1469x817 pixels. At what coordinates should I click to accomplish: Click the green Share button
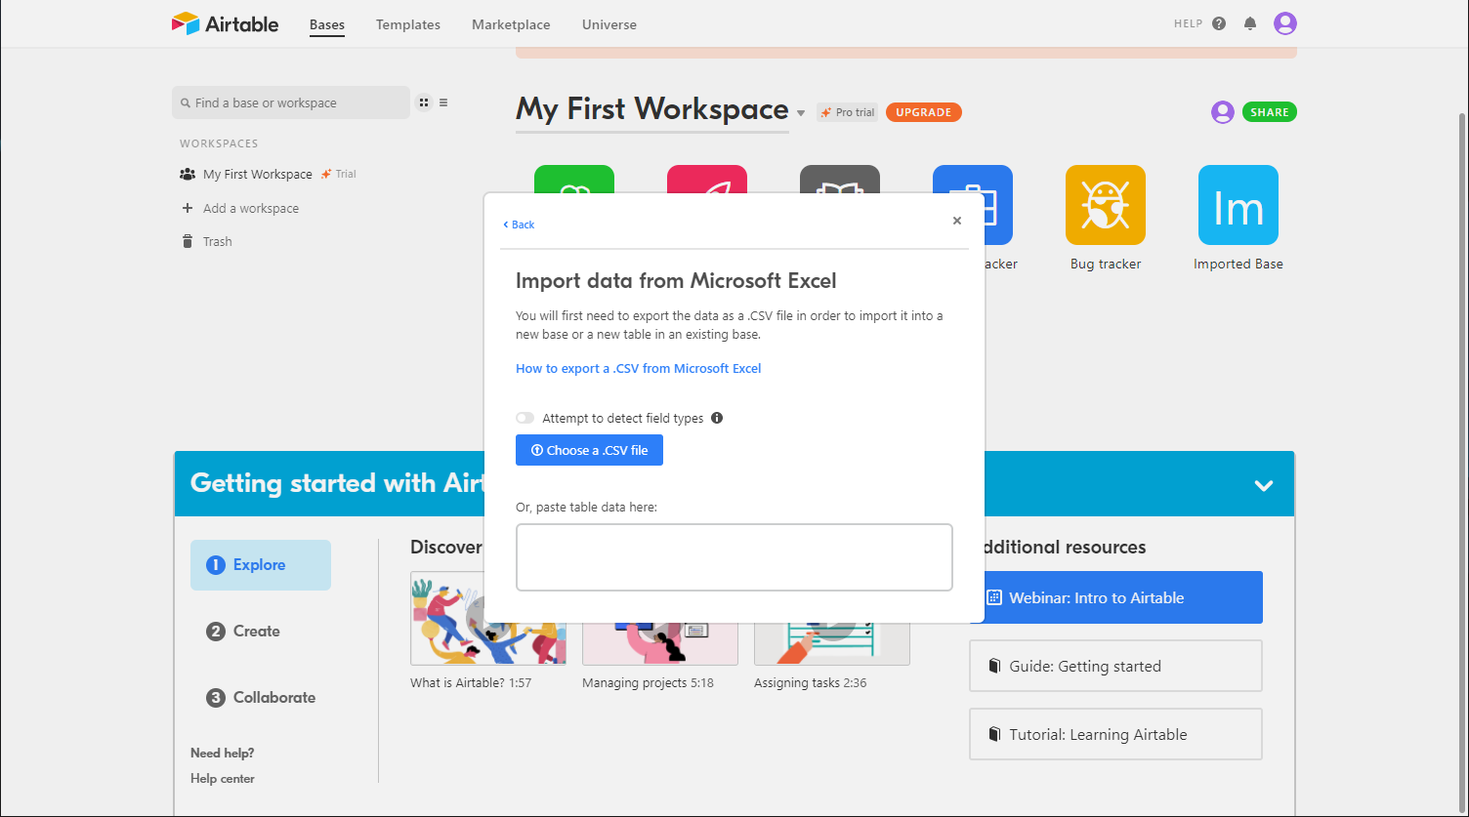tap(1270, 112)
